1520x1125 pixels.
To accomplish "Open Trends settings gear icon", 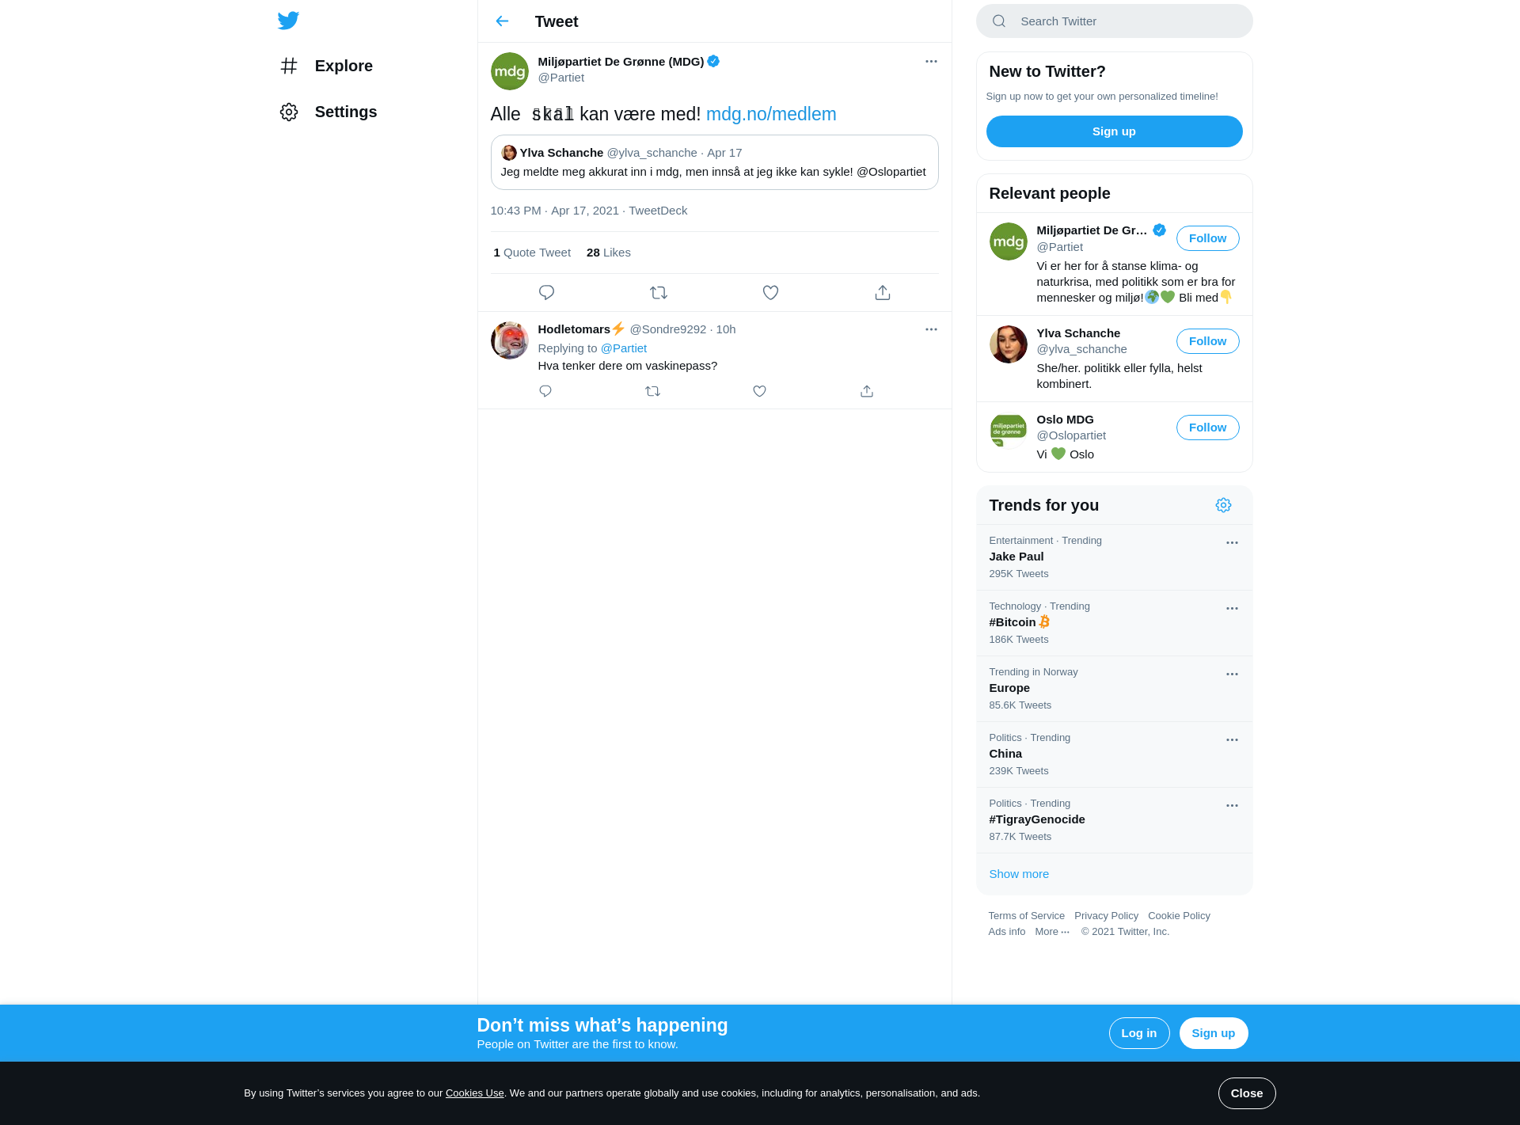I will [x=1223, y=505].
